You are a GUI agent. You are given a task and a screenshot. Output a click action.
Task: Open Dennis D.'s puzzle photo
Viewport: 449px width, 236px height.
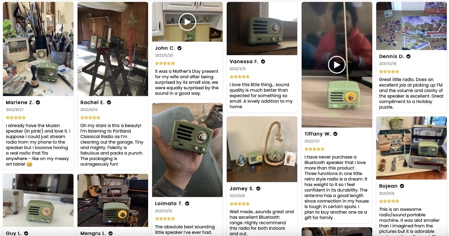pos(411,26)
